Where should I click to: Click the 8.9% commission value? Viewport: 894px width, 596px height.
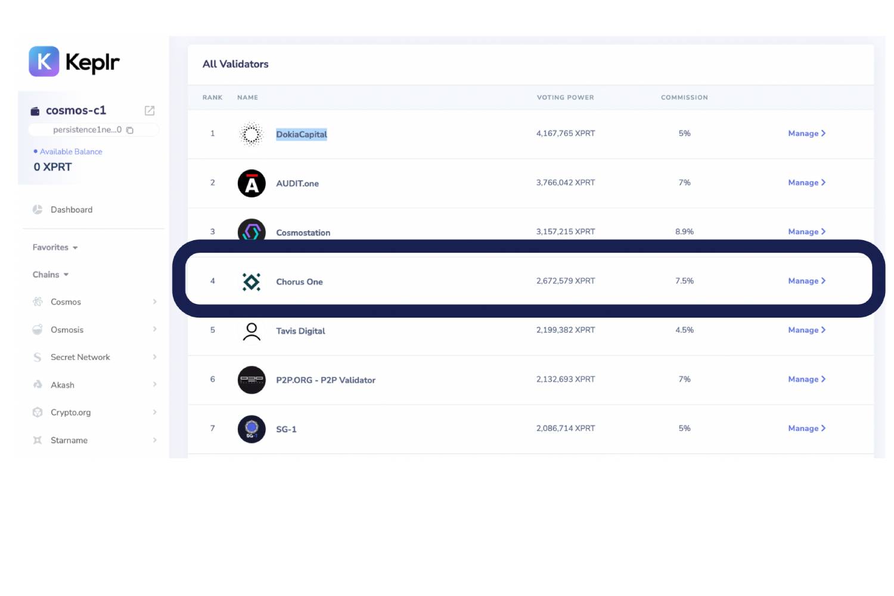[684, 232]
